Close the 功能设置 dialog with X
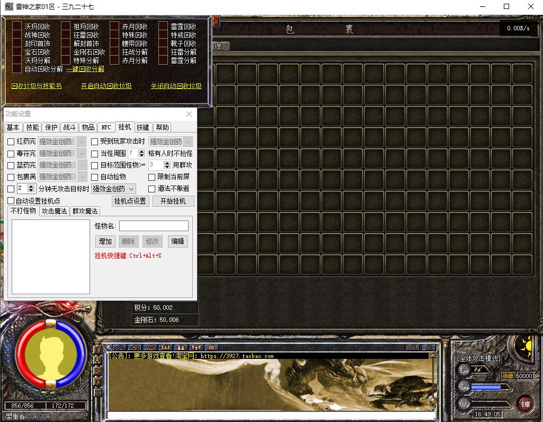 coord(189,114)
